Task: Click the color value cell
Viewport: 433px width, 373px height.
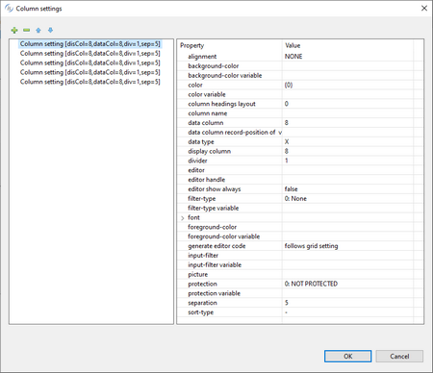Action: (x=347, y=85)
